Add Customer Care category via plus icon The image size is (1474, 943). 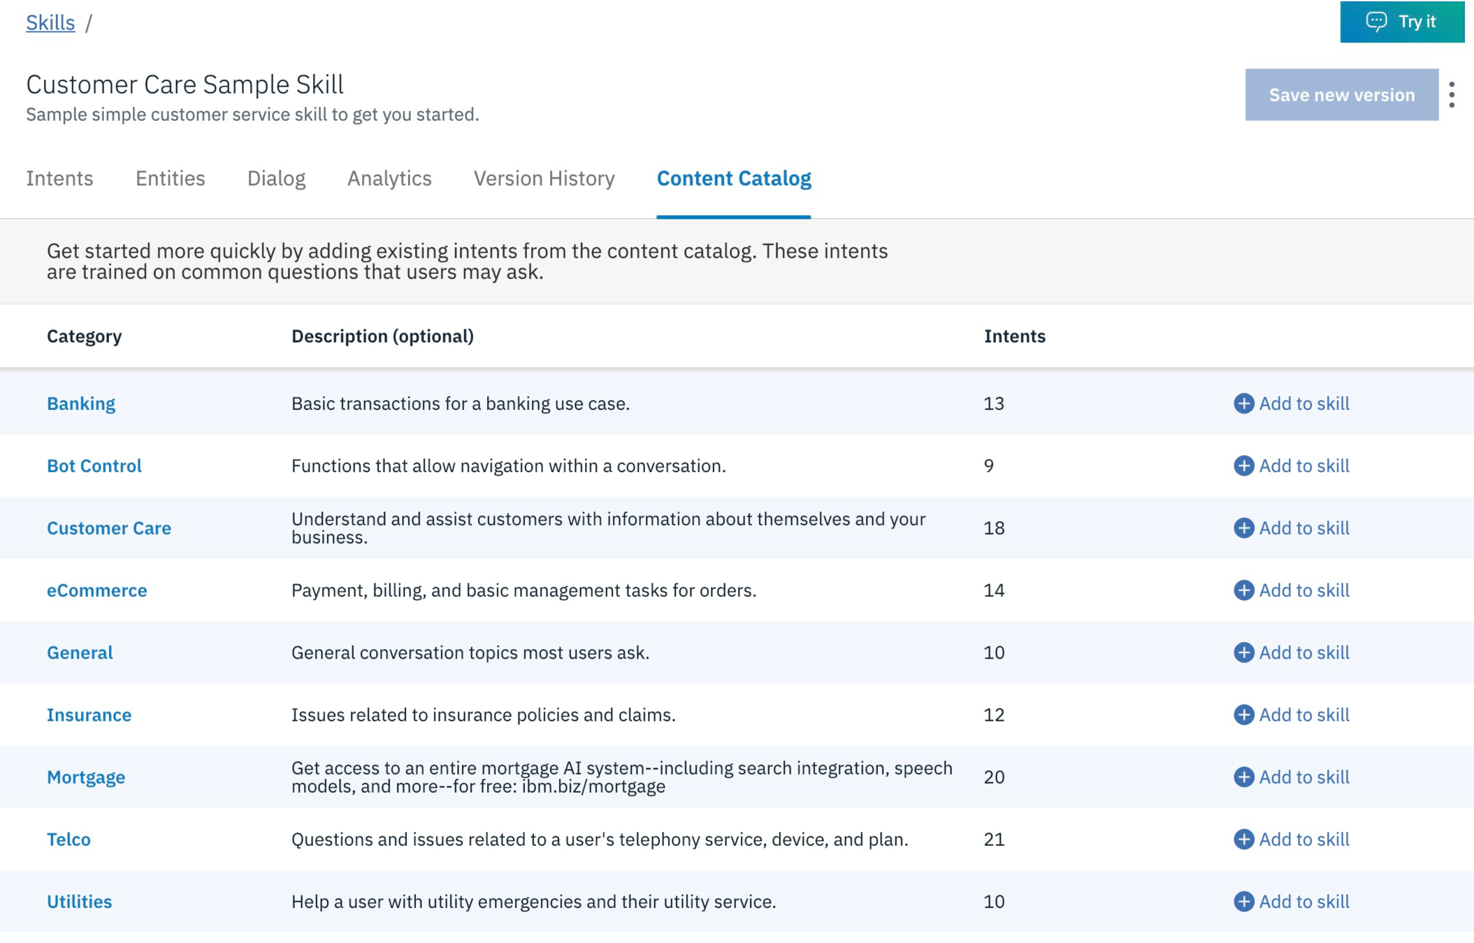click(1243, 527)
